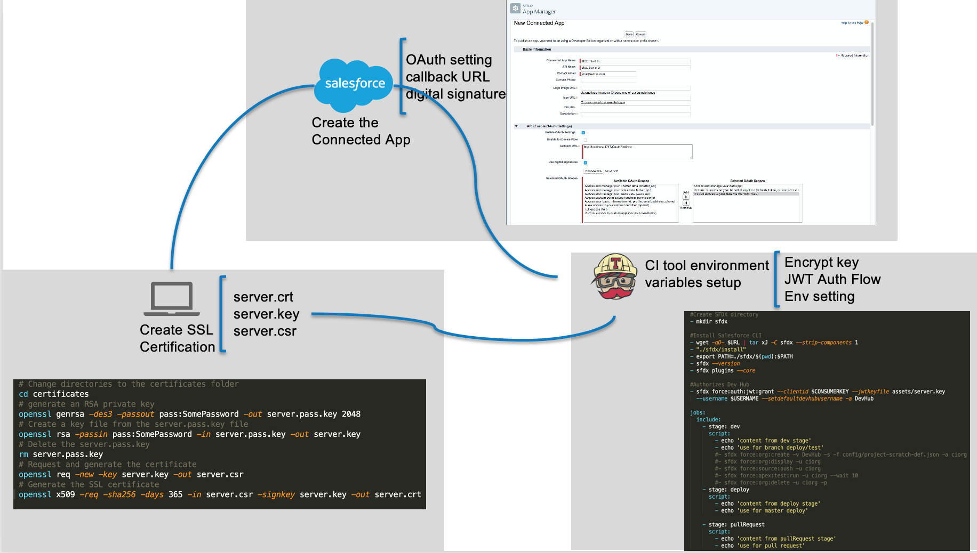Click the 'OAuth setting' text
Image resolution: width=977 pixels, height=553 pixels.
449,60
